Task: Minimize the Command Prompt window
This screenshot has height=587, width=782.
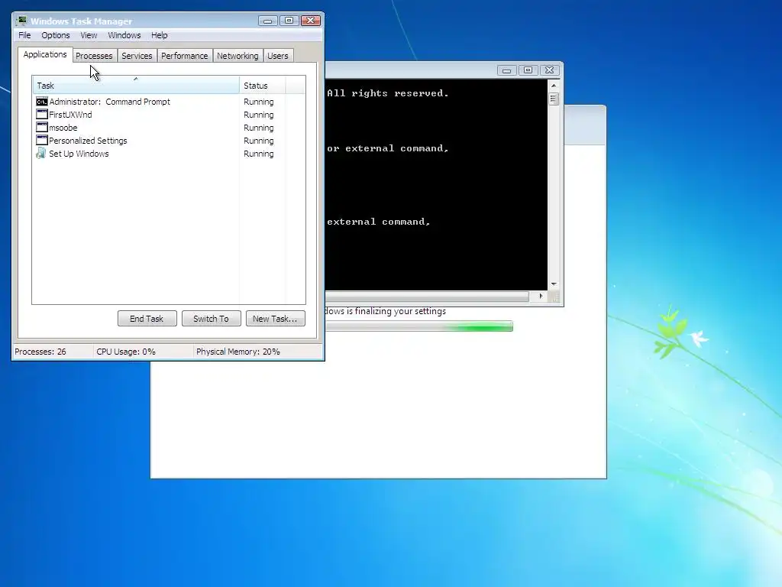Action: coord(506,70)
